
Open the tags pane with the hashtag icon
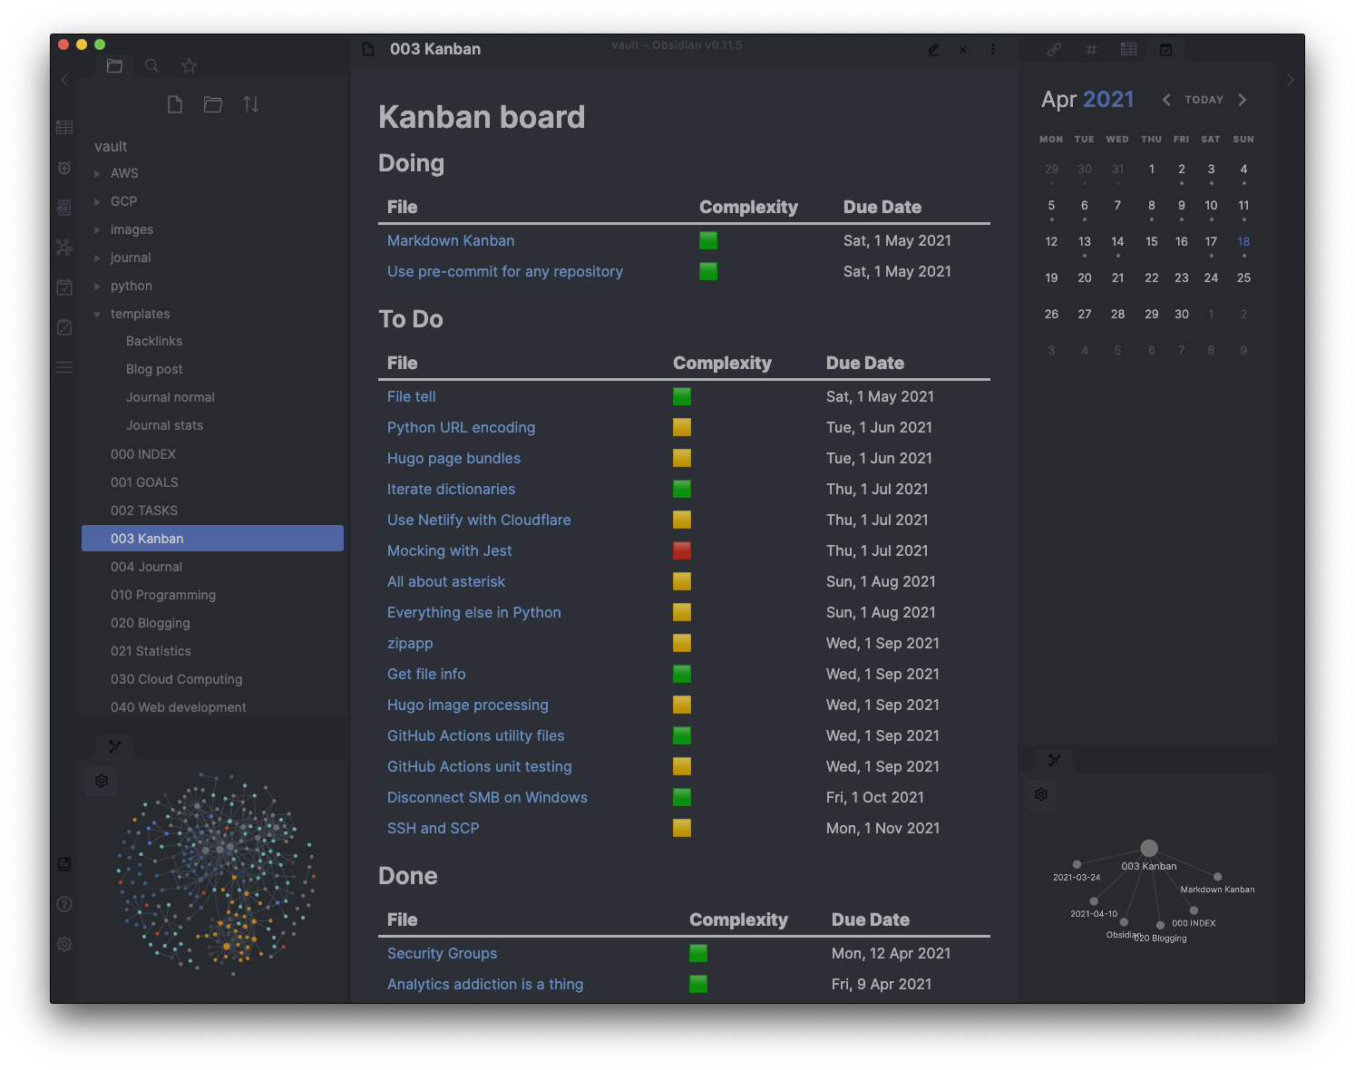click(1091, 49)
